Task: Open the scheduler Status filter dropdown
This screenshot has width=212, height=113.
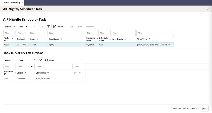Action: (x=44, y=33)
